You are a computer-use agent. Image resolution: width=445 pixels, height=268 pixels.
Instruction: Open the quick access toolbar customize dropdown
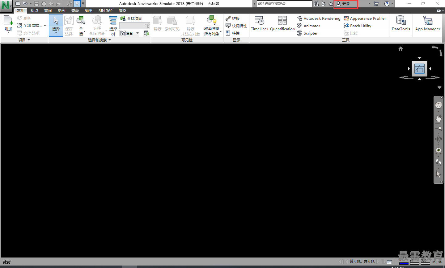[x=83, y=4]
